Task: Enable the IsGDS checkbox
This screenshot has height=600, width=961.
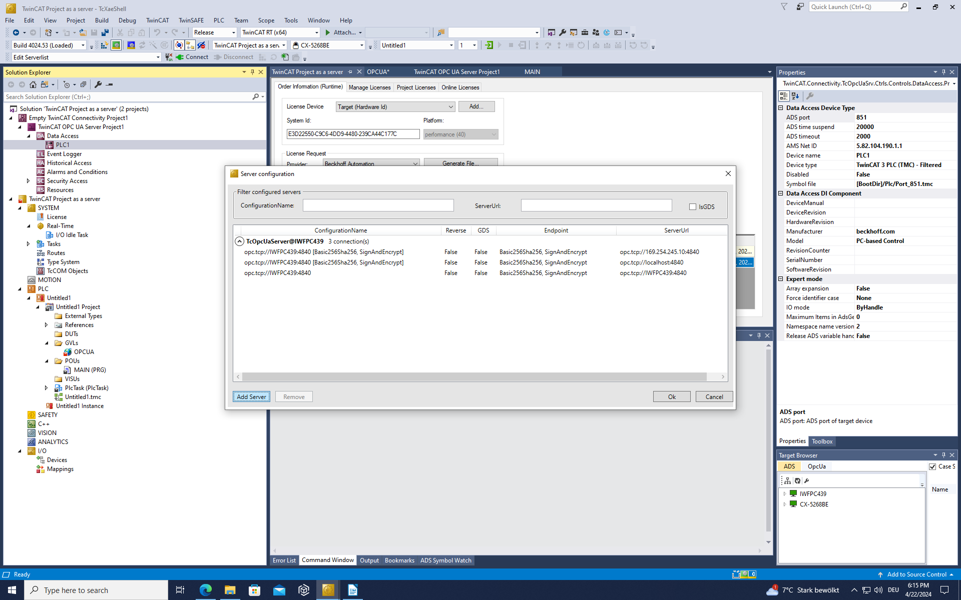Action: [x=693, y=206]
